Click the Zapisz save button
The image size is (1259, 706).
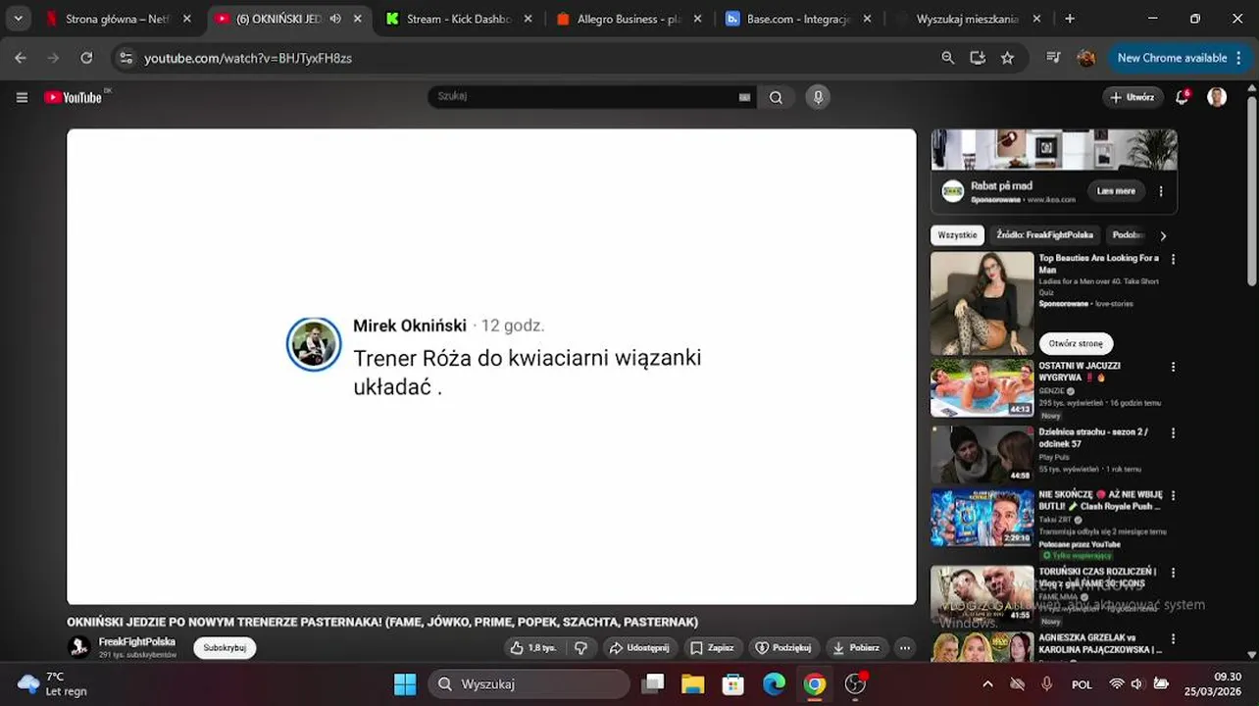(712, 647)
